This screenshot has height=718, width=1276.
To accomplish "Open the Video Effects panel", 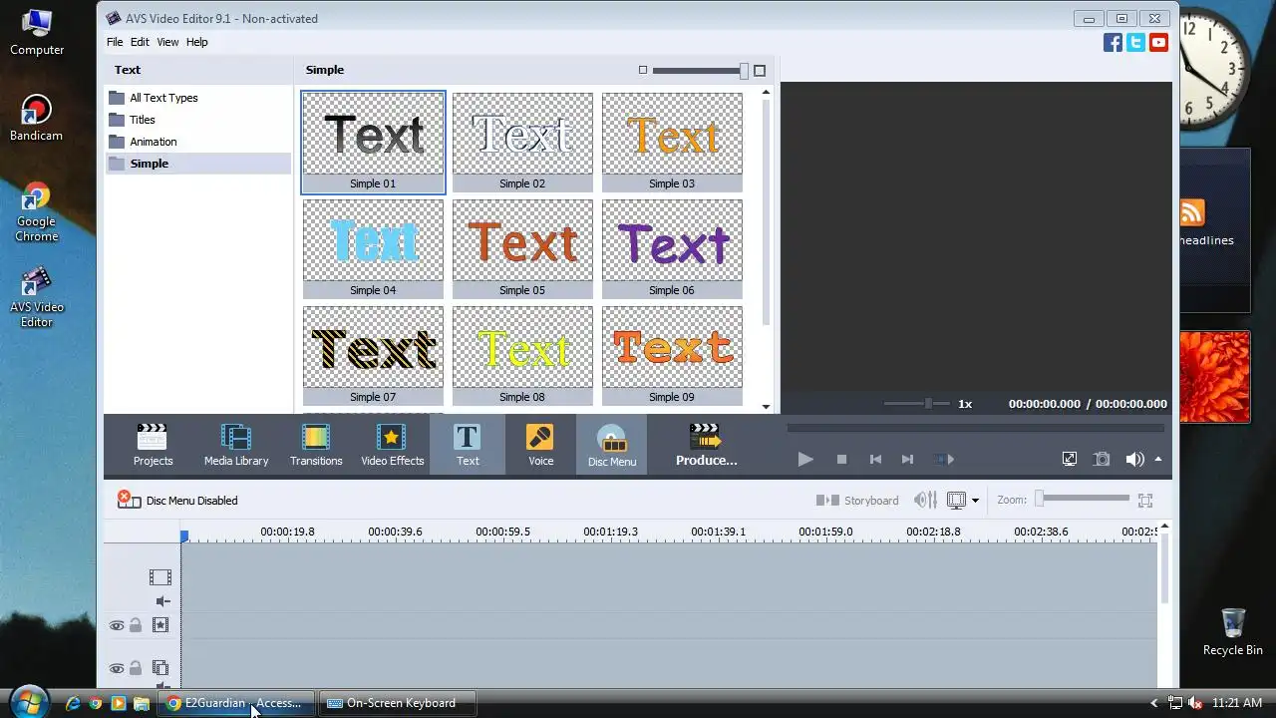I will click(x=392, y=445).
